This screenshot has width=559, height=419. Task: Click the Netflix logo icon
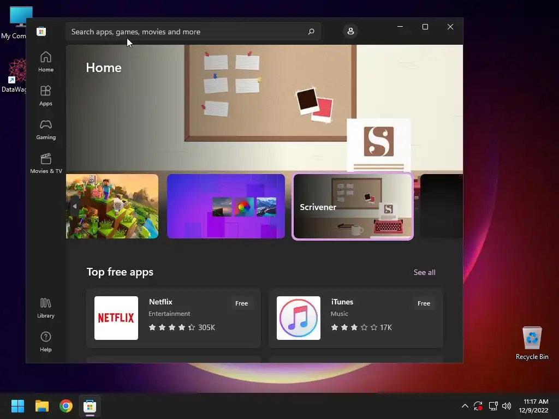pos(116,318)
